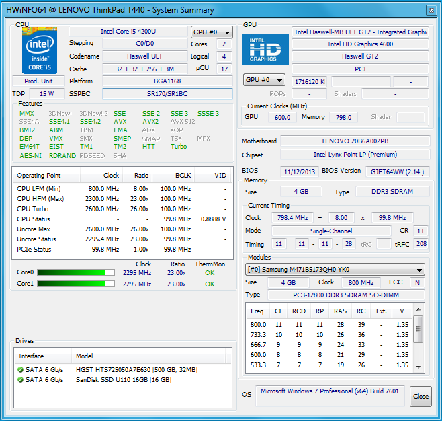442x421 pixels.
Task: Select the CPU LFM (Min) row
Action: [122, 189]
